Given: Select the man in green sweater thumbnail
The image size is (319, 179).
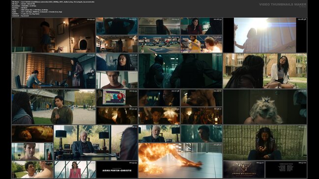Looking at the screenshot, I should point(54,107).
